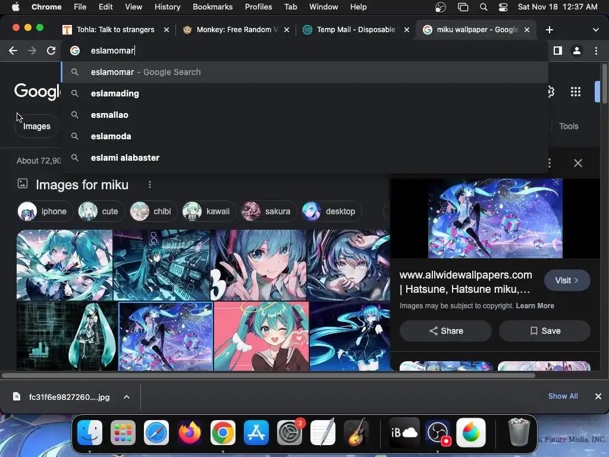Close the Monkey: Free Random tab
The height and width of the screenshot is (457, 609).
coord(287,30)
